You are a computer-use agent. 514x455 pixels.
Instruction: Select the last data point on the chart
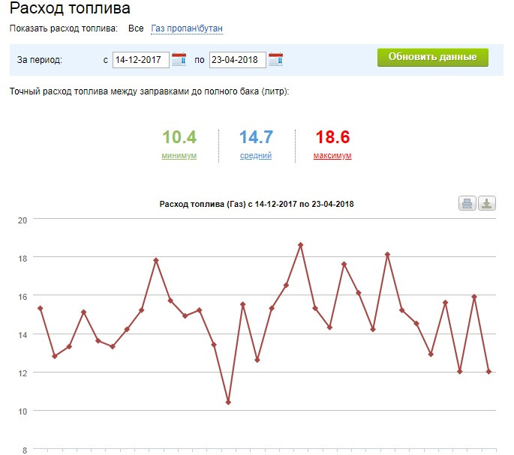[488, 372]
